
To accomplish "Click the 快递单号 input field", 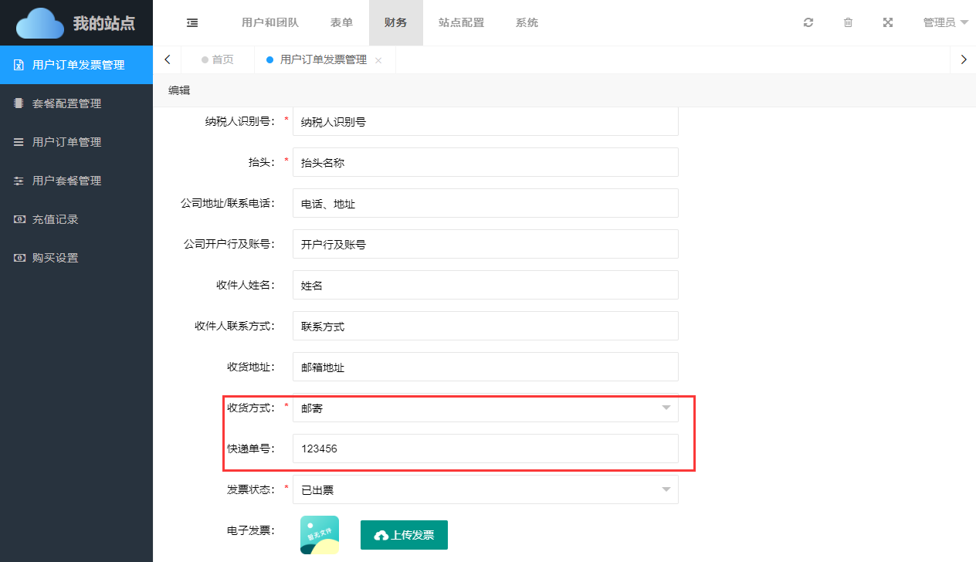I will pyautogui.click(x=485, y=449).
